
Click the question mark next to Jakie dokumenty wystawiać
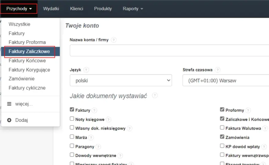tap(155, 96)
